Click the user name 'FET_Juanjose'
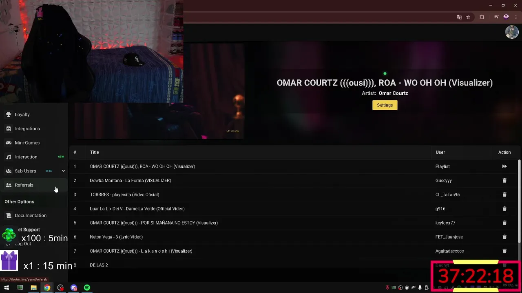522x293 pixels. 449,237
